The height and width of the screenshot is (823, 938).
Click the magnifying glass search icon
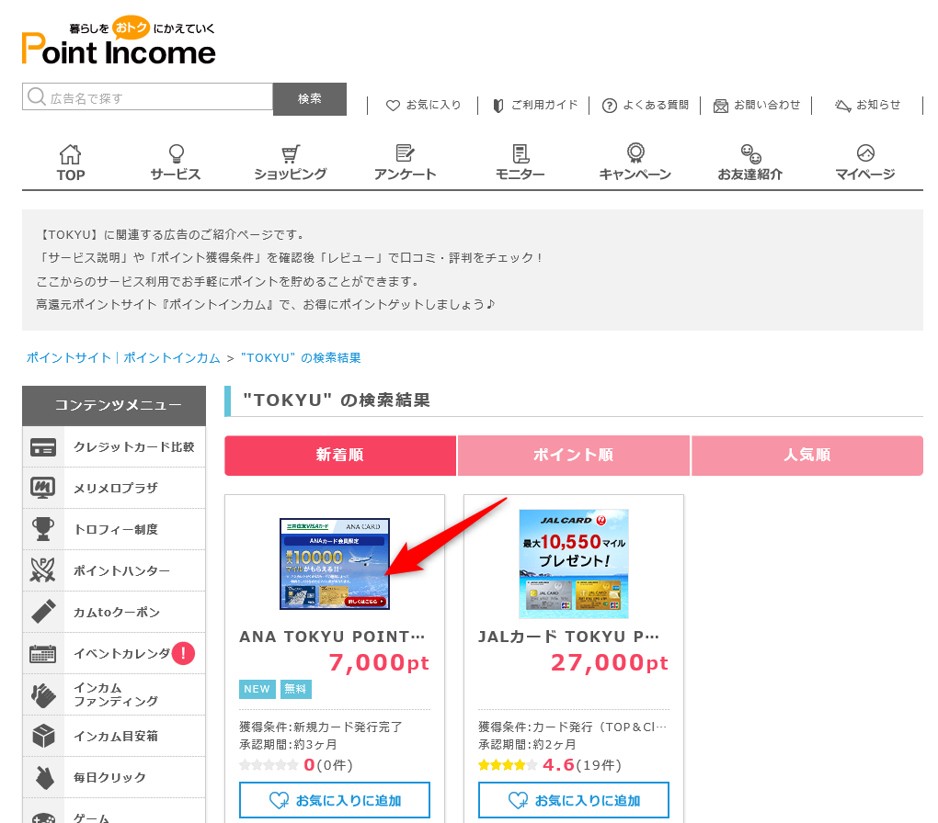tap(37, 96)
